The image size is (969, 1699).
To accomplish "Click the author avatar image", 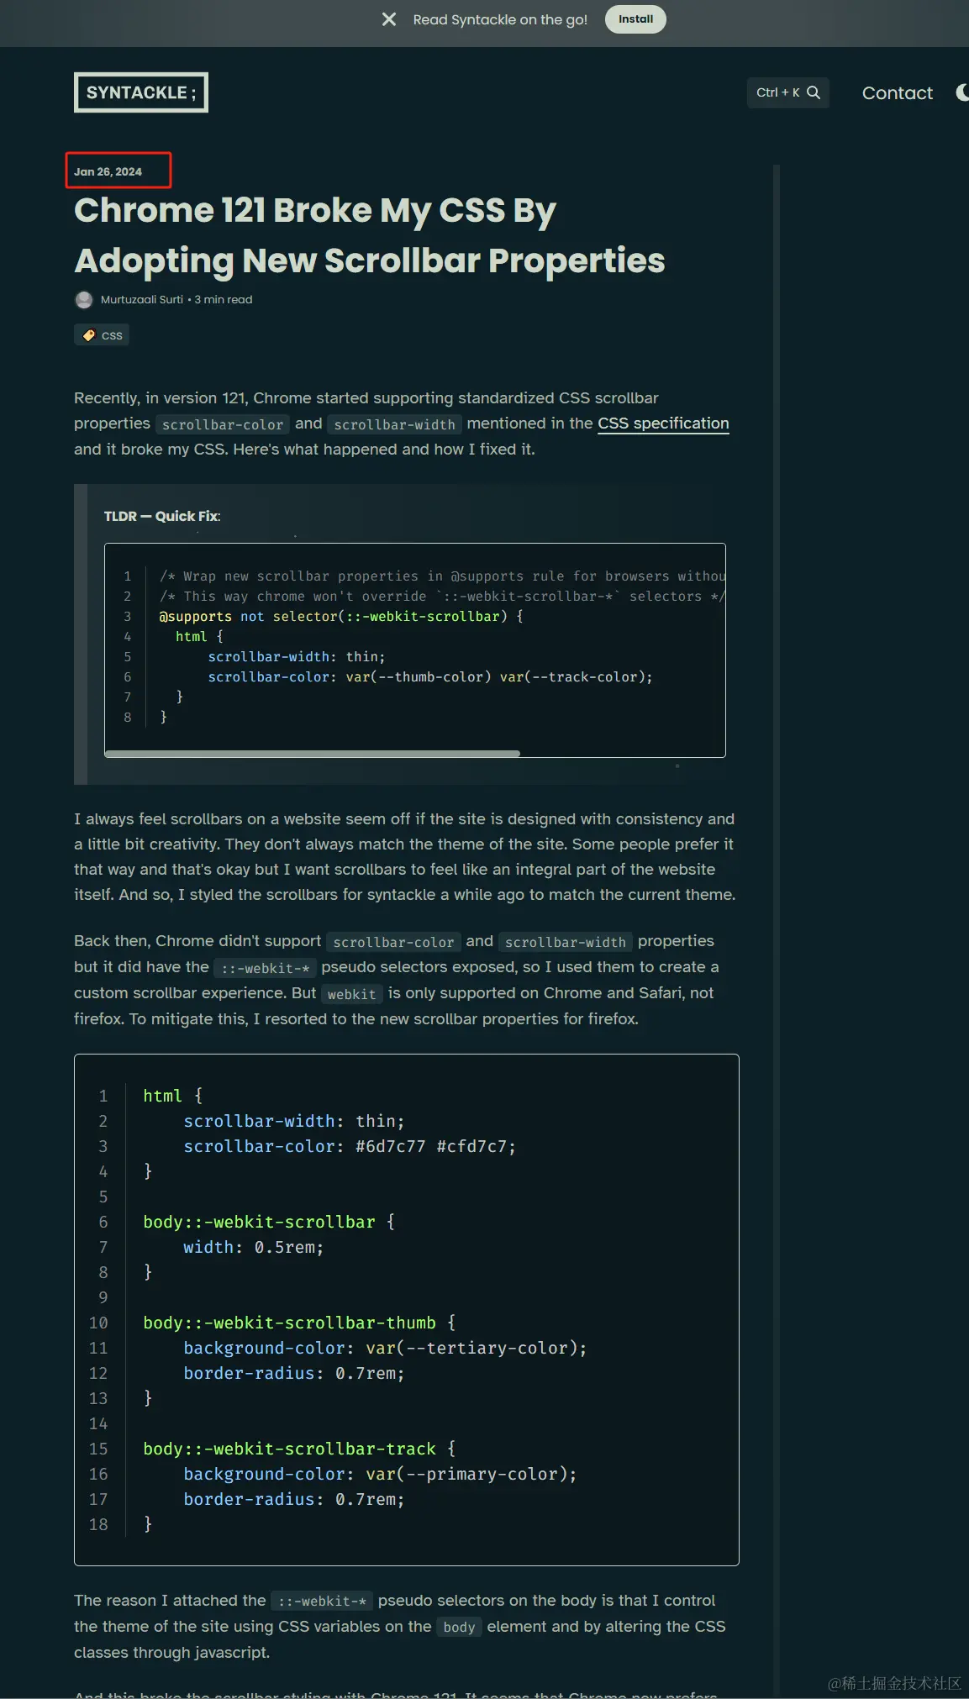I will pos(84,300).
